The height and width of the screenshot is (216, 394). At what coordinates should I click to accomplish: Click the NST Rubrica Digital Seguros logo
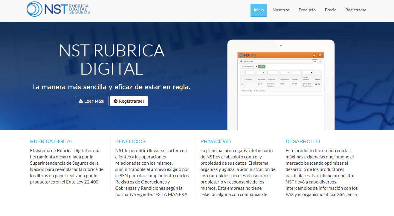tap(58, 9)
